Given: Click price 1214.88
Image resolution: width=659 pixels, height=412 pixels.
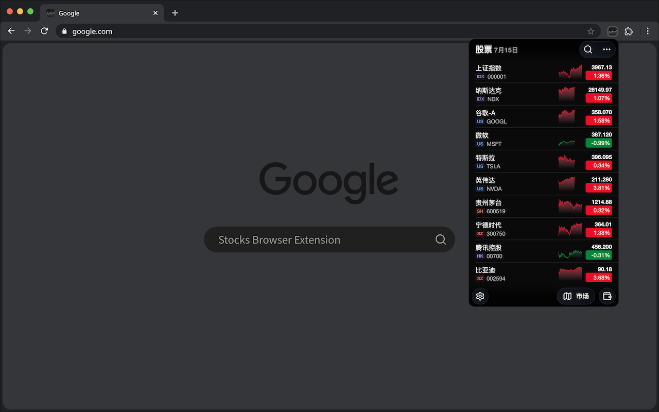Looking at the screenshot, I should (x=601, y=202).
